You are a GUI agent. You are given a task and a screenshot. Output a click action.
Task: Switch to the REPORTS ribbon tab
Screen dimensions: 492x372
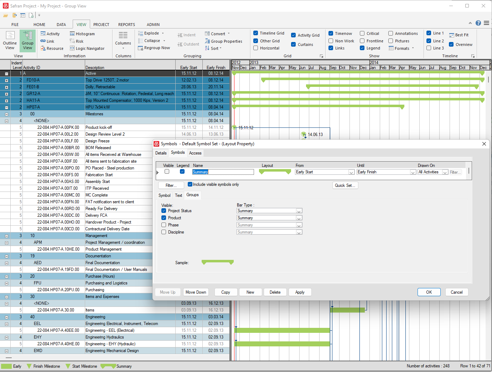coord(126,25)
